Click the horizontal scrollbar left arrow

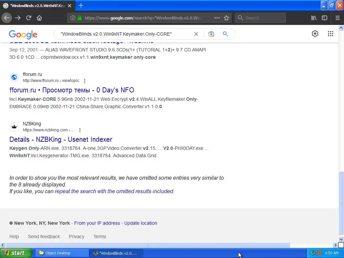pos(2,245)
